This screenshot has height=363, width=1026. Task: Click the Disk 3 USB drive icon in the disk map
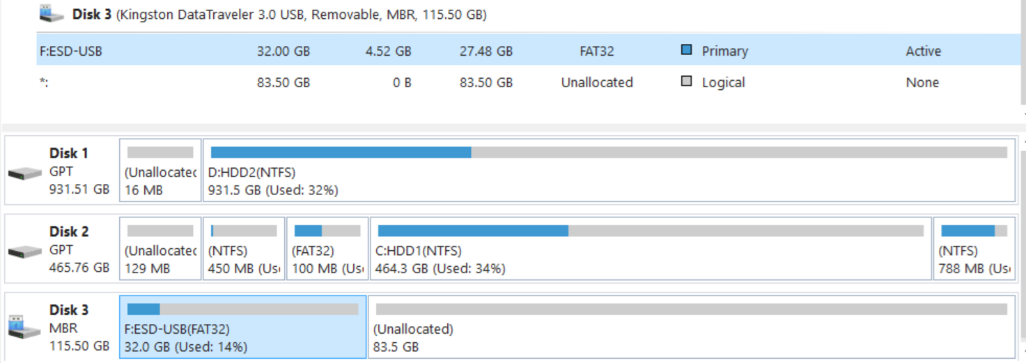[25, 327]
